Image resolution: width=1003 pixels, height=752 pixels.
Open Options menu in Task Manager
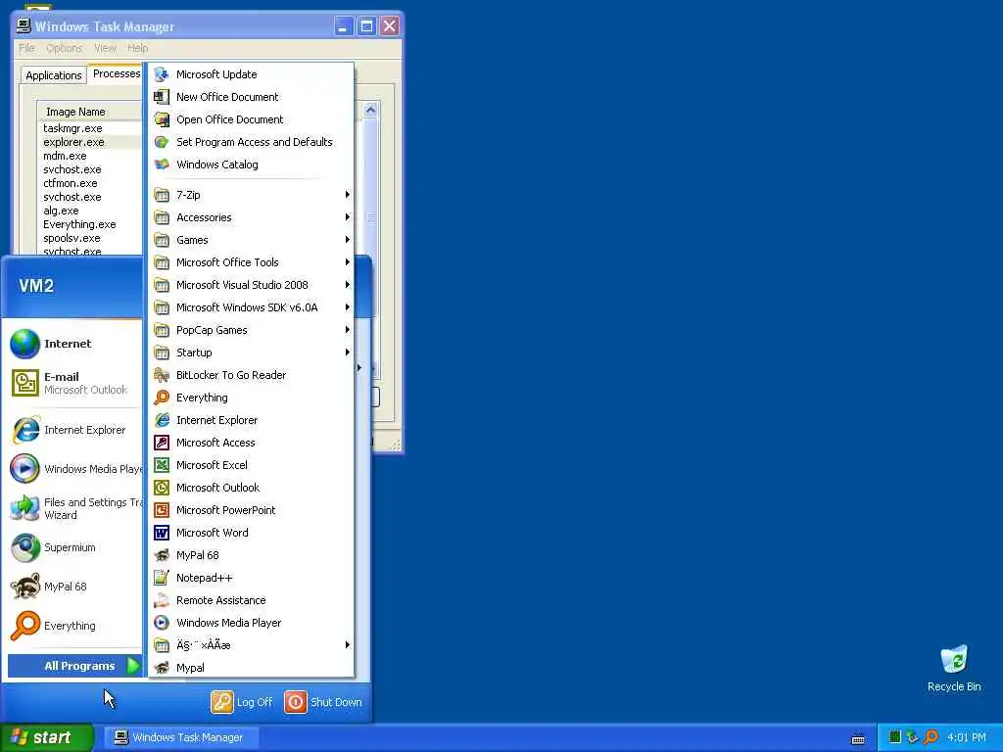coord(64,48)
